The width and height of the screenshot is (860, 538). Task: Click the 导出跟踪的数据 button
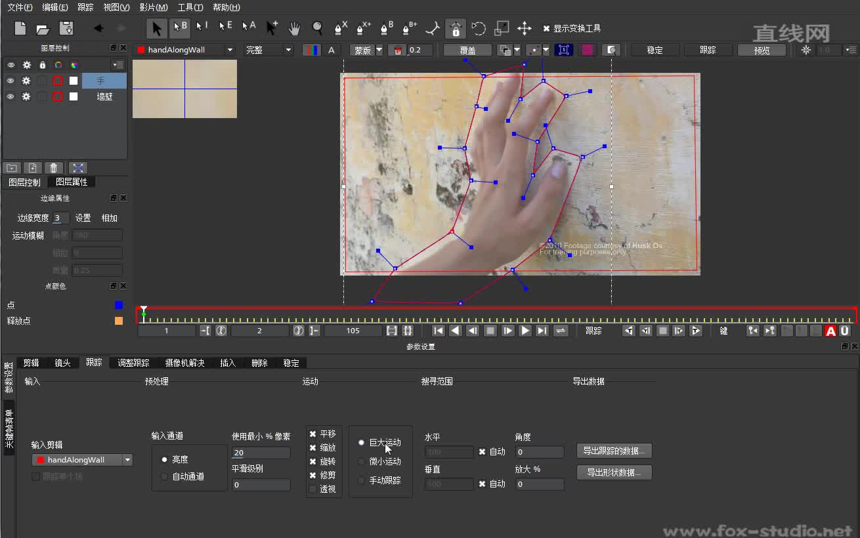(614, 451)
